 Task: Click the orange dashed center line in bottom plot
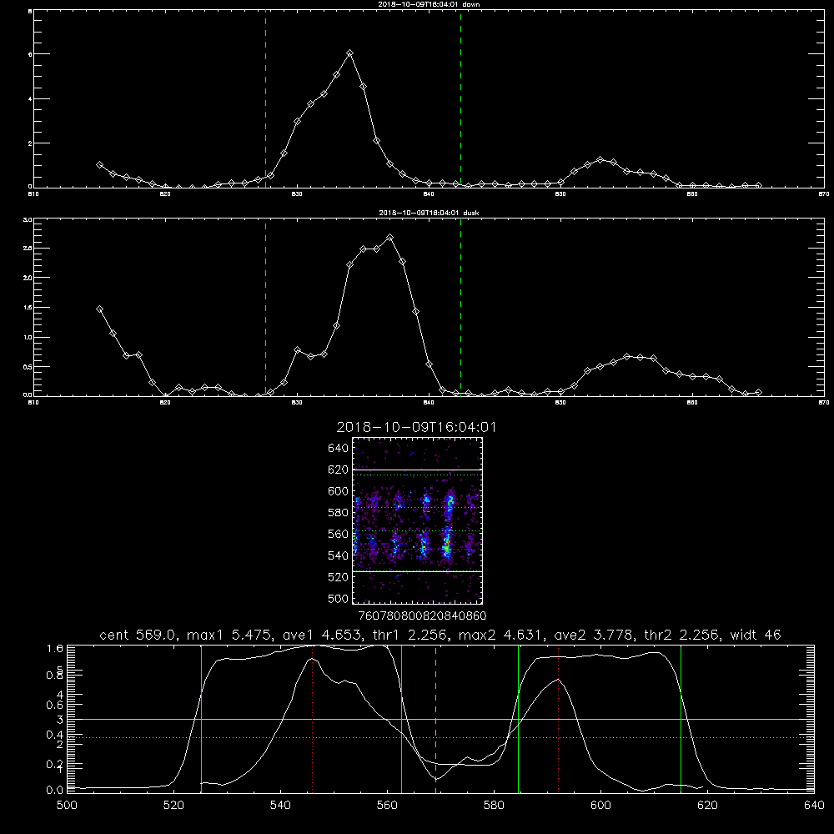pos(435,719)
